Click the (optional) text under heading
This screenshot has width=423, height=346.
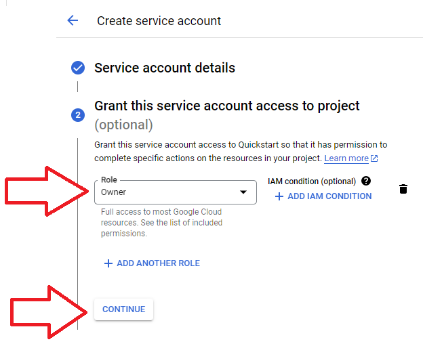coord(123,125)
